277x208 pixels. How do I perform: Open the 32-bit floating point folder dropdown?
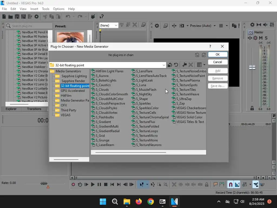pos(164,65)
